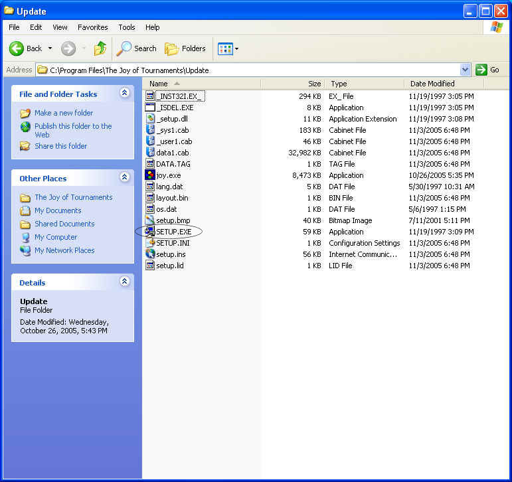Open My Computer link
Image resolution: width=512 pixels, height=482 pixels.
[x=56, y=237]
